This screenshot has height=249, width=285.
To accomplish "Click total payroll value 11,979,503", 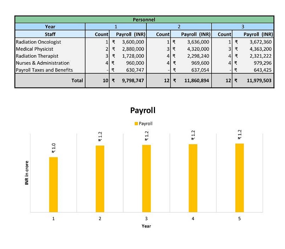I will pos(259,81).
